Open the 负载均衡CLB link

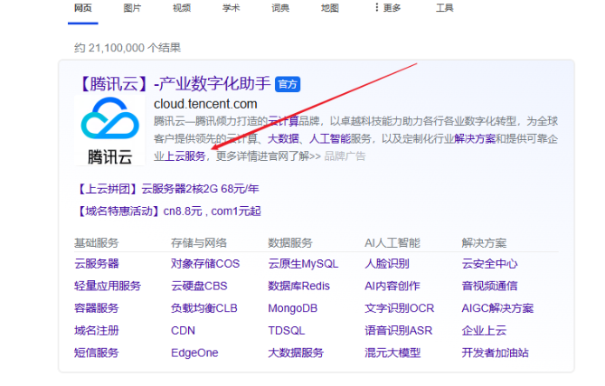click(204, 308)
